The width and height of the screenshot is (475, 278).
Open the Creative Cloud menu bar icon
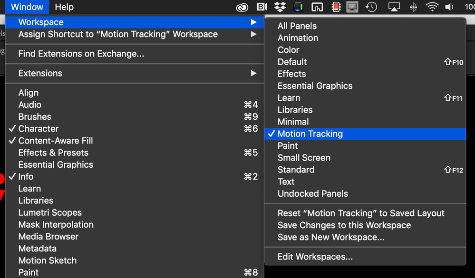click(x=242, y=7)
